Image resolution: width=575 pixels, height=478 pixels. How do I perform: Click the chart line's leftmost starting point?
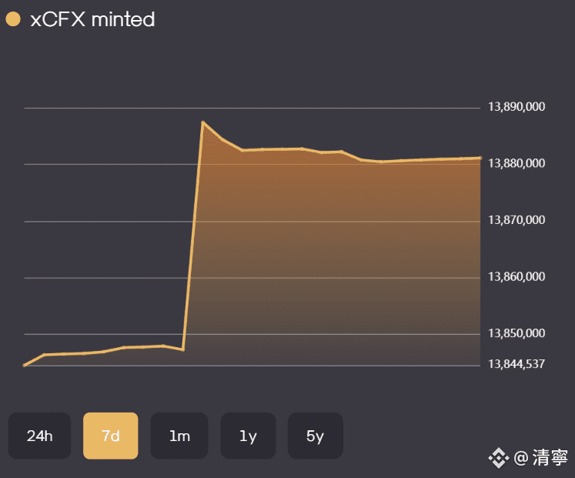click(25, 365)
